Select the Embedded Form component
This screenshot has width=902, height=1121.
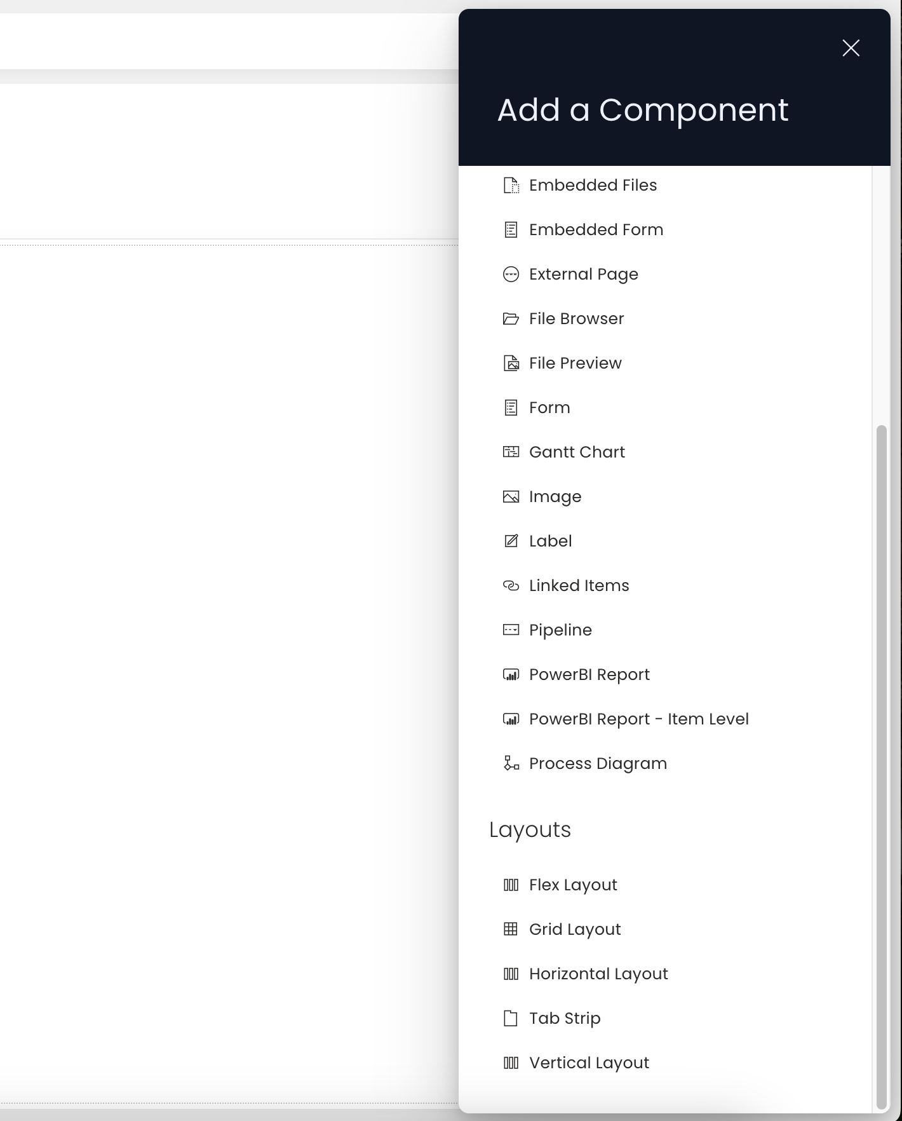[x=595, y=229]
